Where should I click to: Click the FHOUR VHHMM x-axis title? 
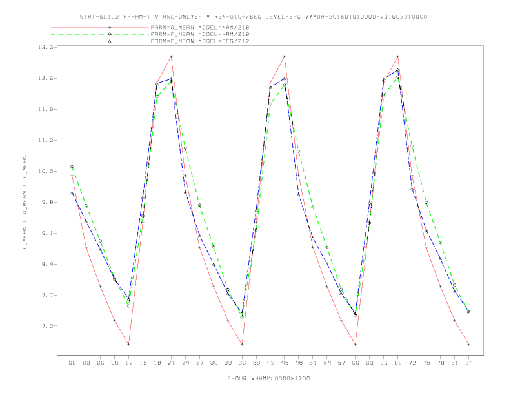268,378
